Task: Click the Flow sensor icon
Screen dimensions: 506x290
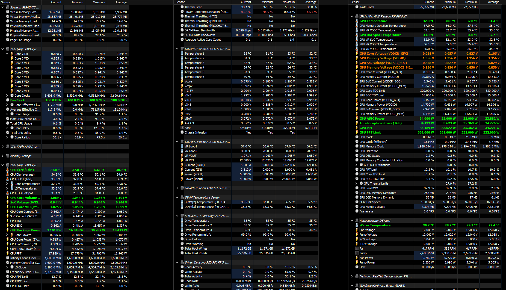Action: click(357, 267)
